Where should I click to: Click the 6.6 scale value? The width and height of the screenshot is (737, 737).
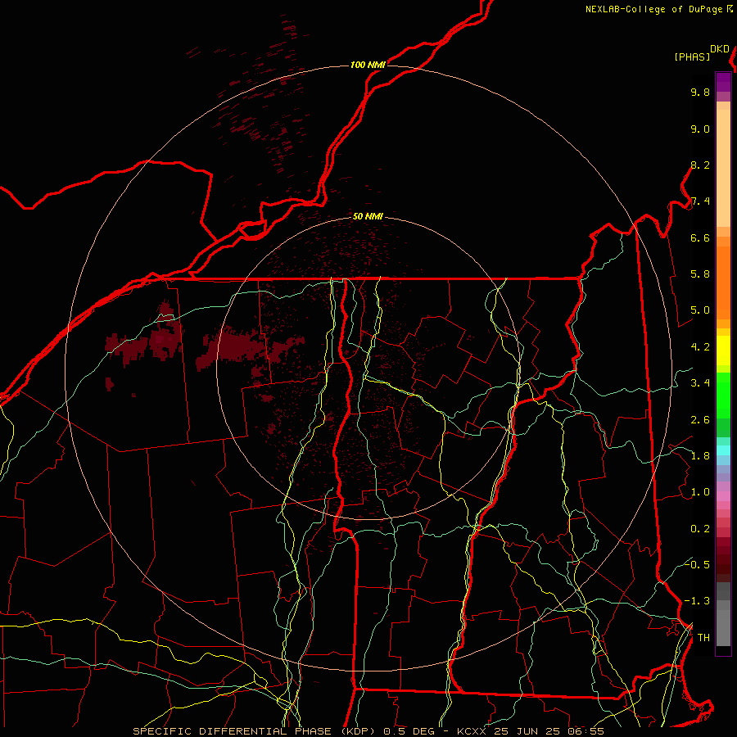tap(700, 237)
